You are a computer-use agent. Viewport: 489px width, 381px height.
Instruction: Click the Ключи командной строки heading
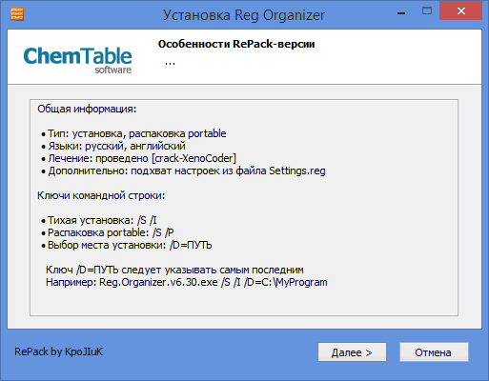click(x=101, y=195)
